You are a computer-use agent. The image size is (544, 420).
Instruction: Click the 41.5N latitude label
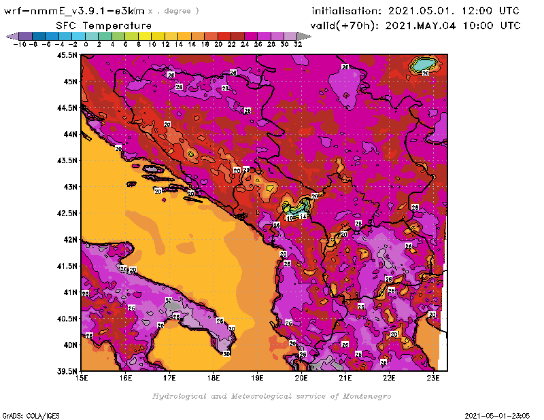point(67,266)
